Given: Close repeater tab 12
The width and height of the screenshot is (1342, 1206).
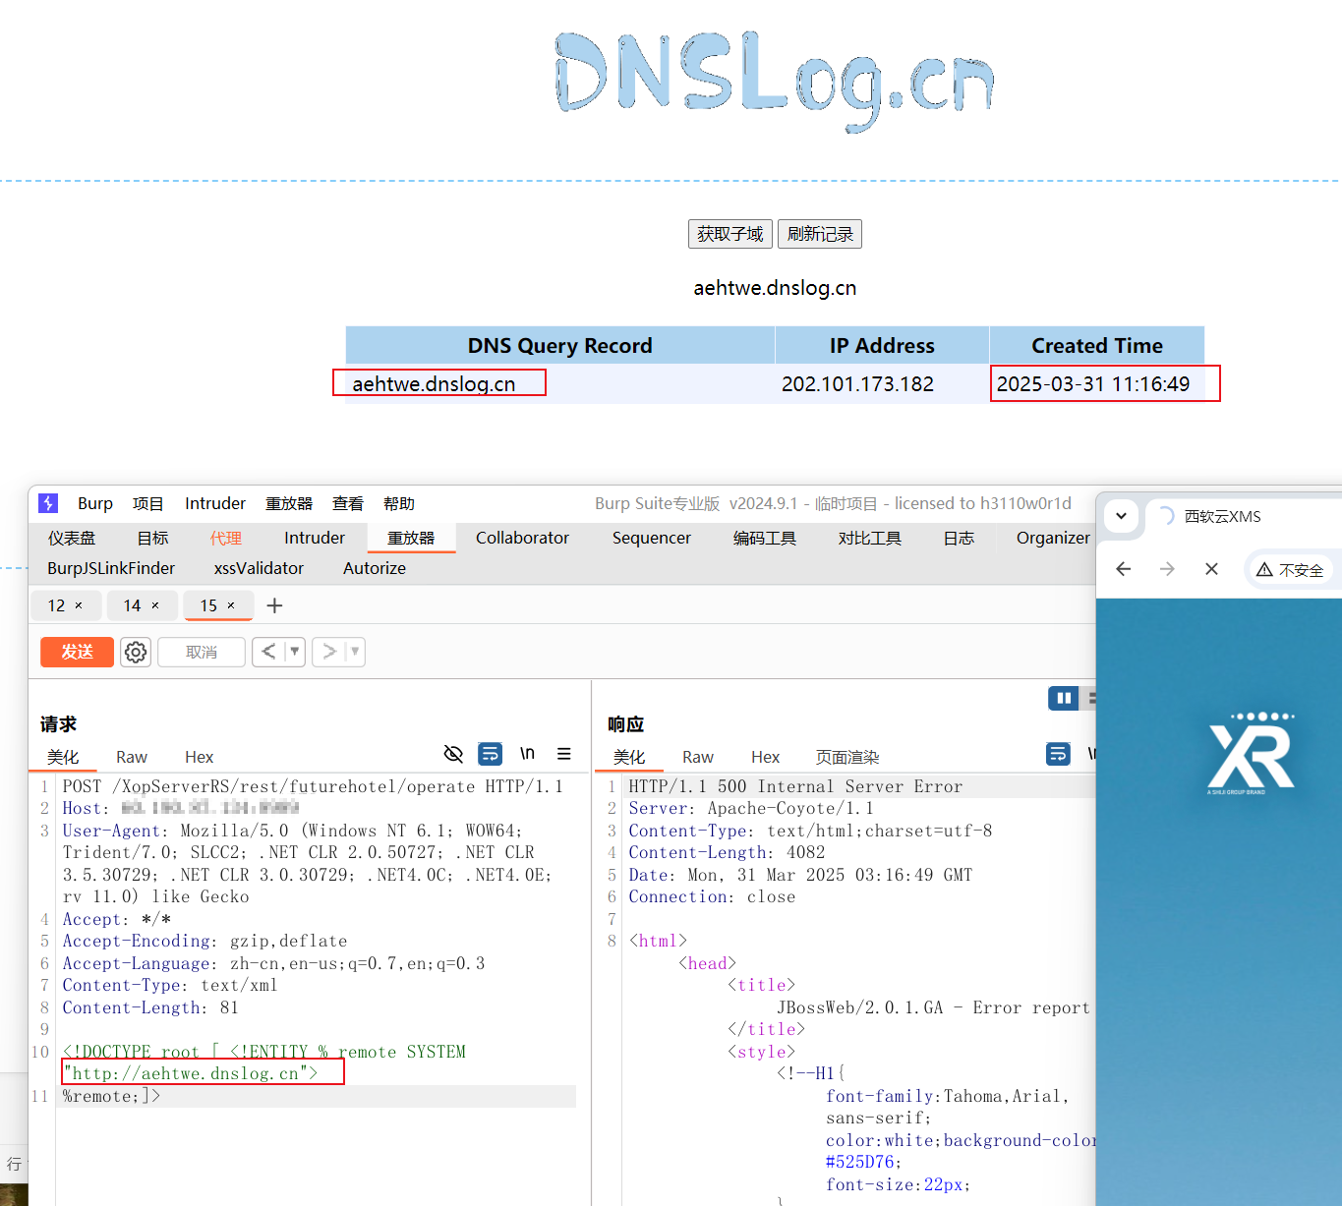Looking at the screenshot, I should pyautogui.click(x=79, y=605).
